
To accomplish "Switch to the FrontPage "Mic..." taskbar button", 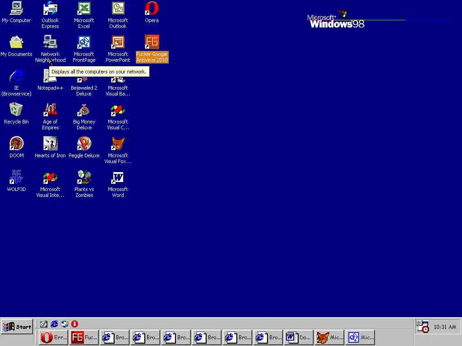I will 360,337.
